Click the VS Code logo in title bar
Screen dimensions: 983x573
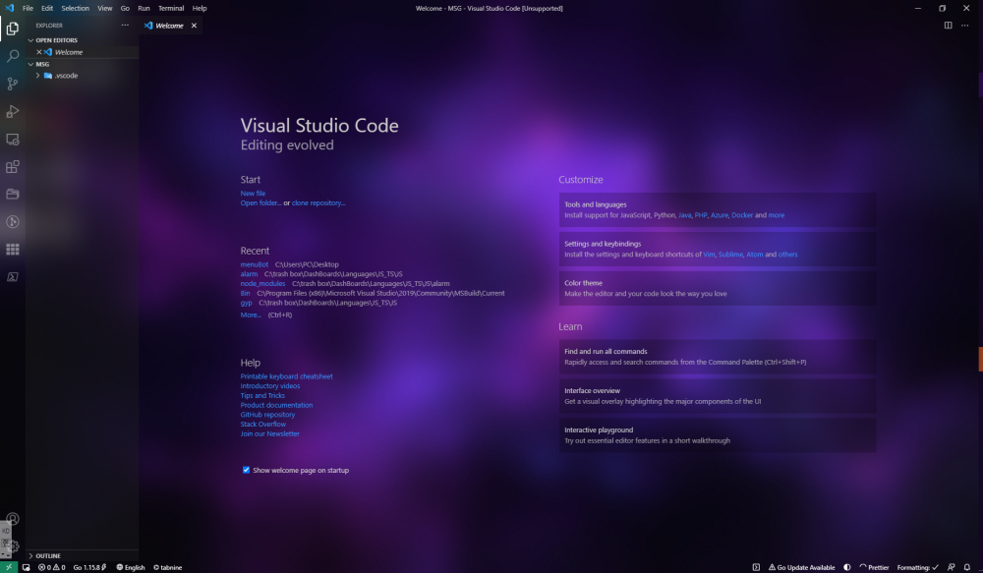(x=10, y=8)
